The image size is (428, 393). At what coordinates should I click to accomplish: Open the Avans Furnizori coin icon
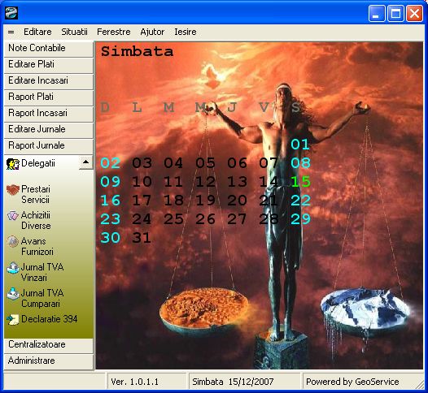[12, 242]
